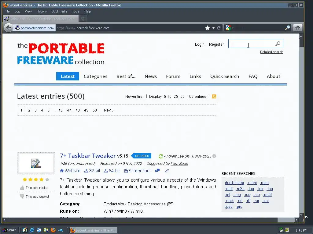Open the 7+ Taskbar Tweaker title link
The image size is (313, 234).
coord(88,156)
